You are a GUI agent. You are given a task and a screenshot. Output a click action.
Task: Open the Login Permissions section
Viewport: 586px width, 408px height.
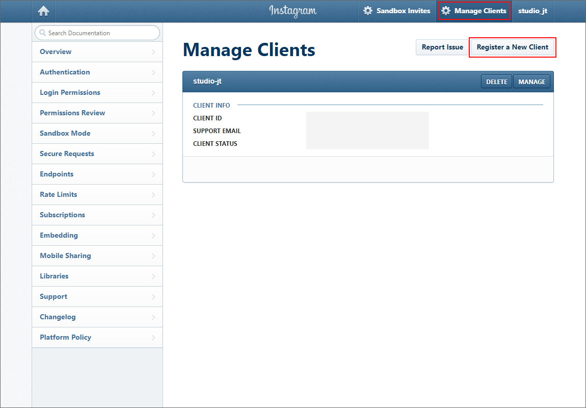point(70,92)
